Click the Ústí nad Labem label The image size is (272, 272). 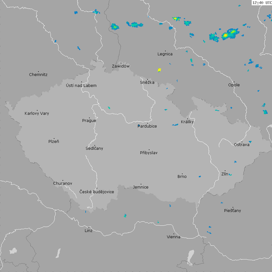pos(81,86)
